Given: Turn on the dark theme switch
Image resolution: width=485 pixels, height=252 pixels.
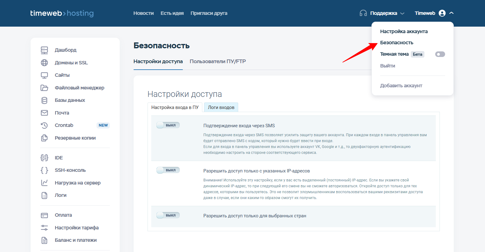Looking at the screenshot, I should pos(440,54).
